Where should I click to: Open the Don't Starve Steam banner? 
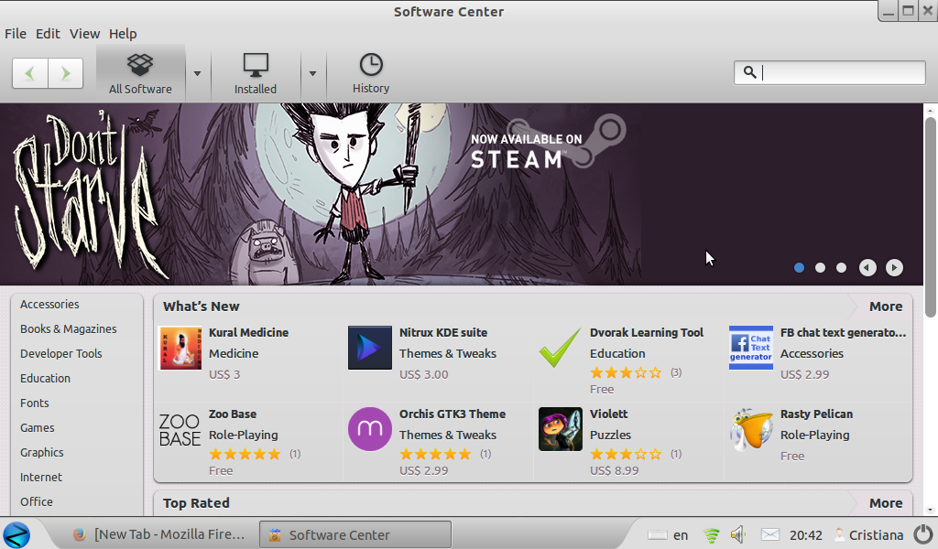point(461,194)
